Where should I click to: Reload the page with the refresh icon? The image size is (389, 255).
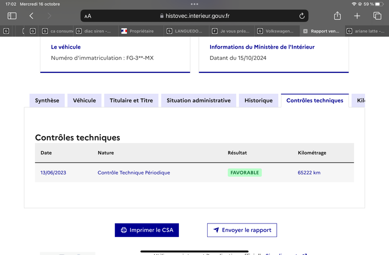301,16
